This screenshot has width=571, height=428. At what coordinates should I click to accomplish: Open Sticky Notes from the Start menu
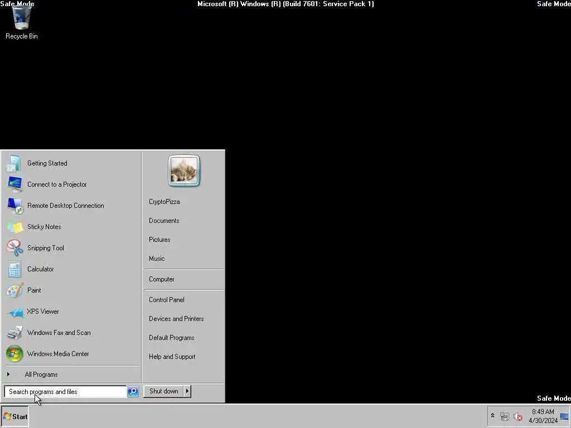point(72,227)
